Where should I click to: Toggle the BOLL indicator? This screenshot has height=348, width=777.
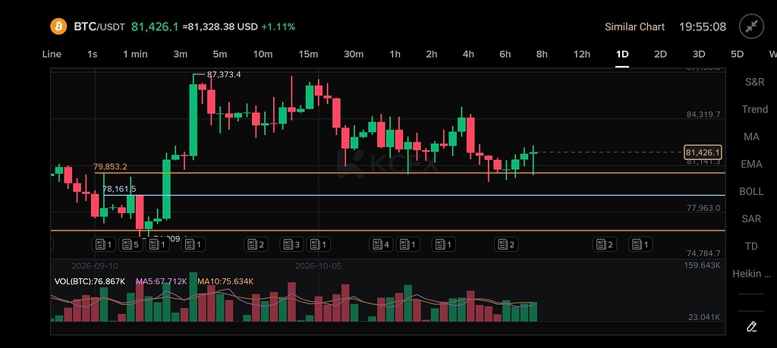(751, 192)
